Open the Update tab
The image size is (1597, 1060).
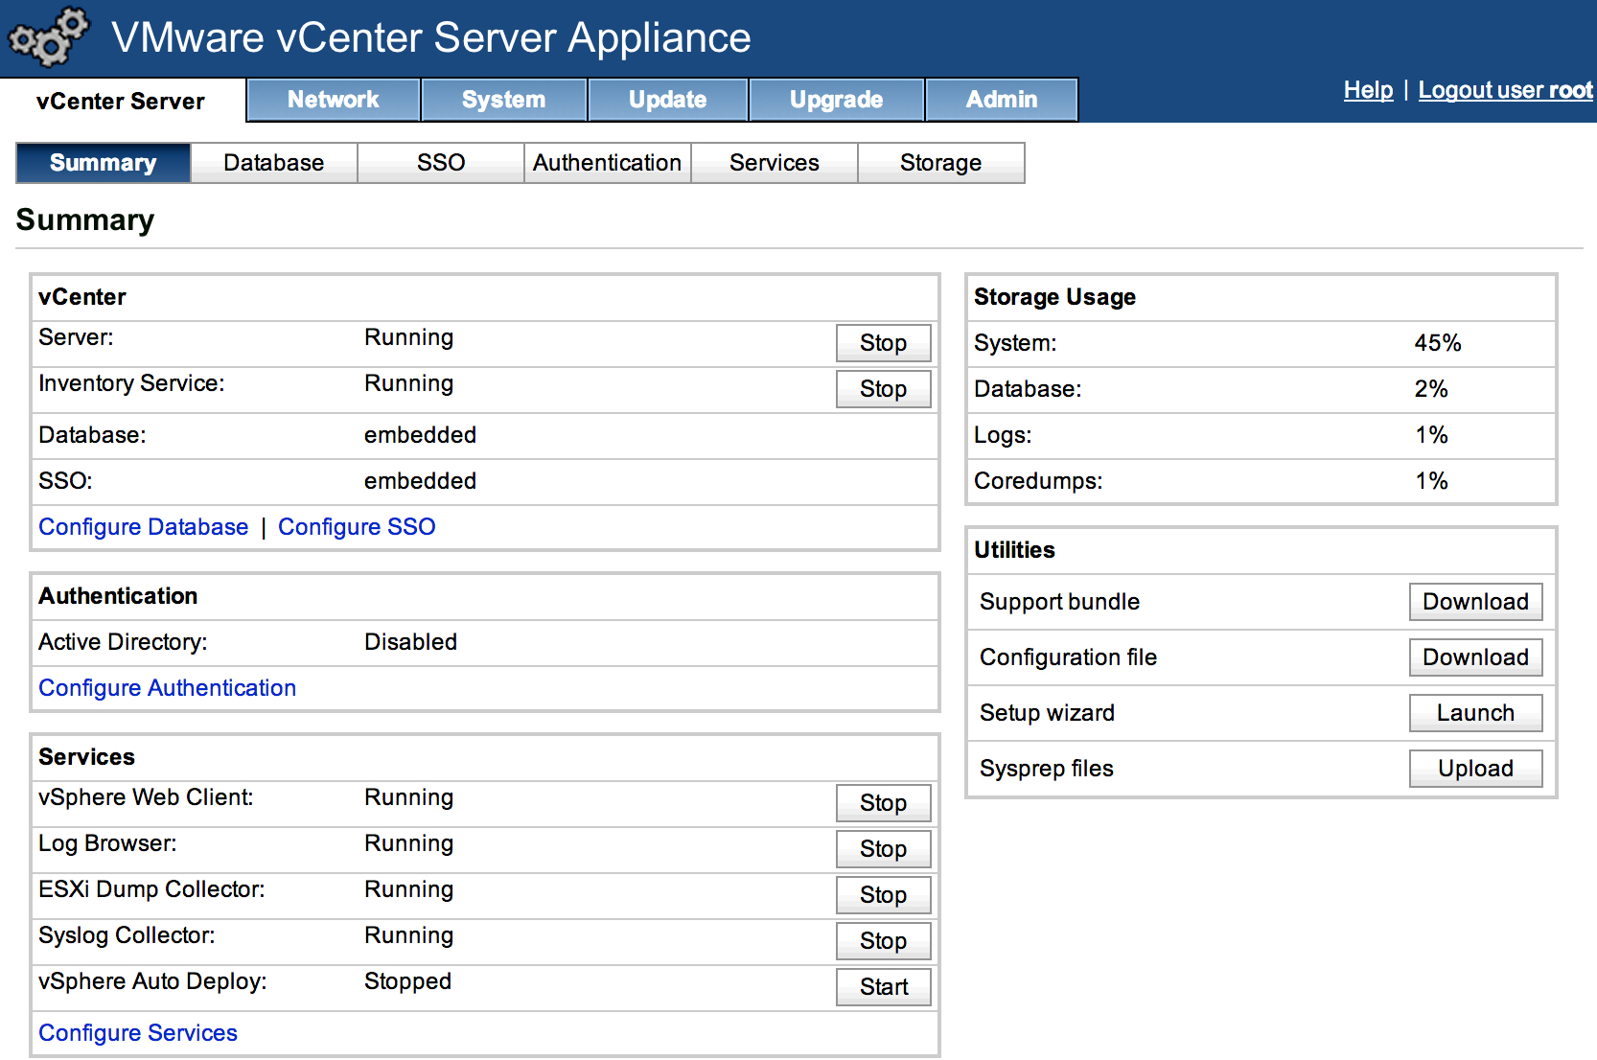(667, 100)
